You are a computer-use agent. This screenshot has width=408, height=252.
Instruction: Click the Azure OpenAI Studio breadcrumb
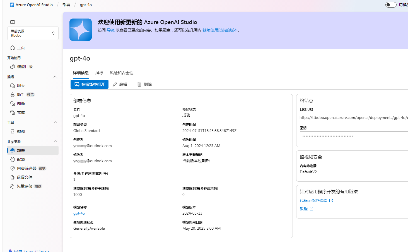click(x=34, y=5)
